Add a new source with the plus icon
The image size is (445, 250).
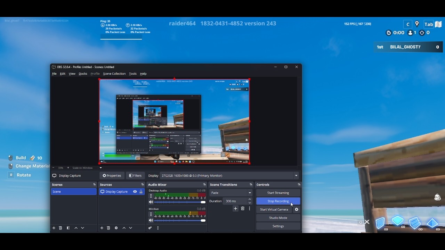[x=102, y=228]
